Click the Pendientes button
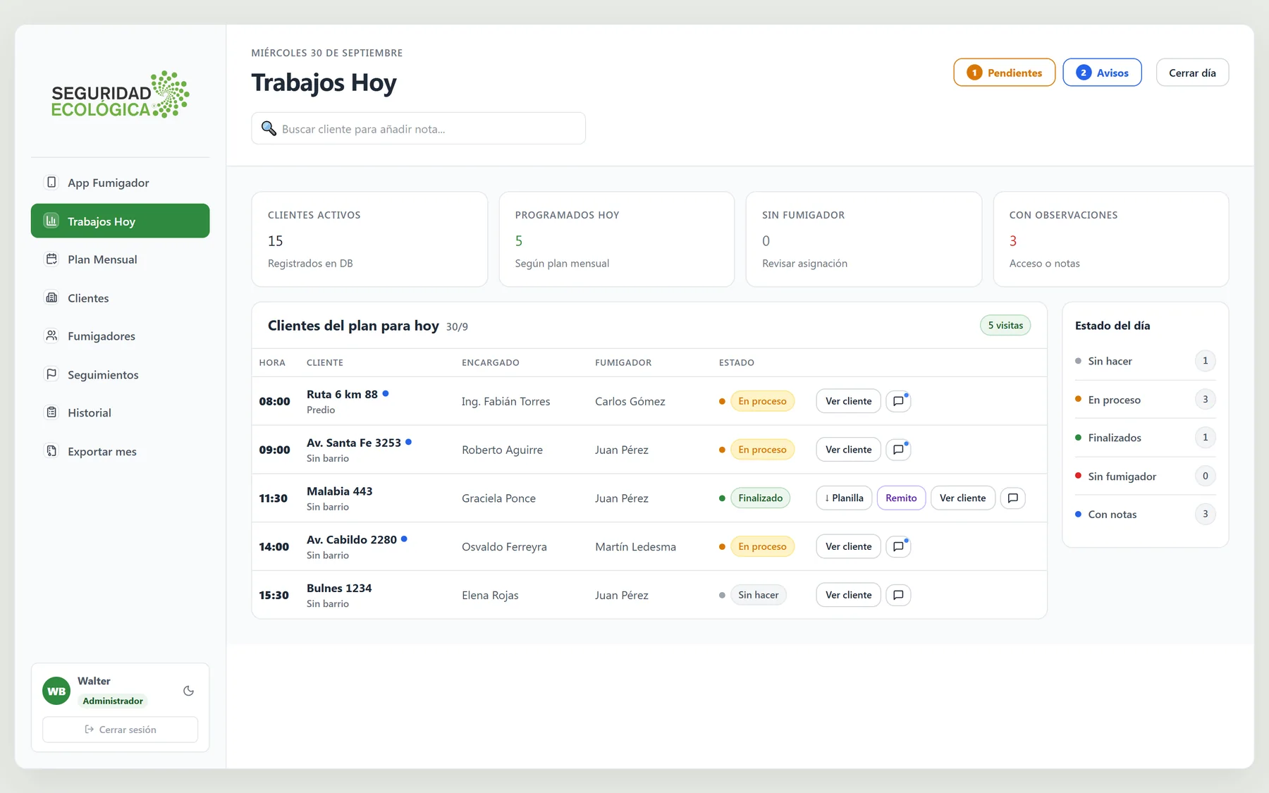Image resolution: width=1269 pixels, height=793 pixels. pyautogui.click(x=1004, y=73)
